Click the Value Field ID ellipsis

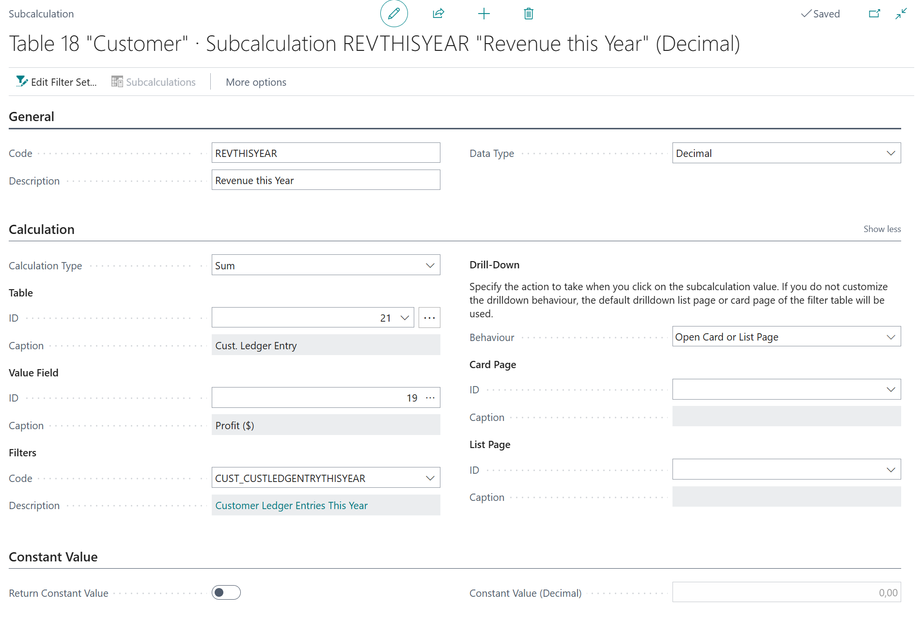tap(430, 398)
